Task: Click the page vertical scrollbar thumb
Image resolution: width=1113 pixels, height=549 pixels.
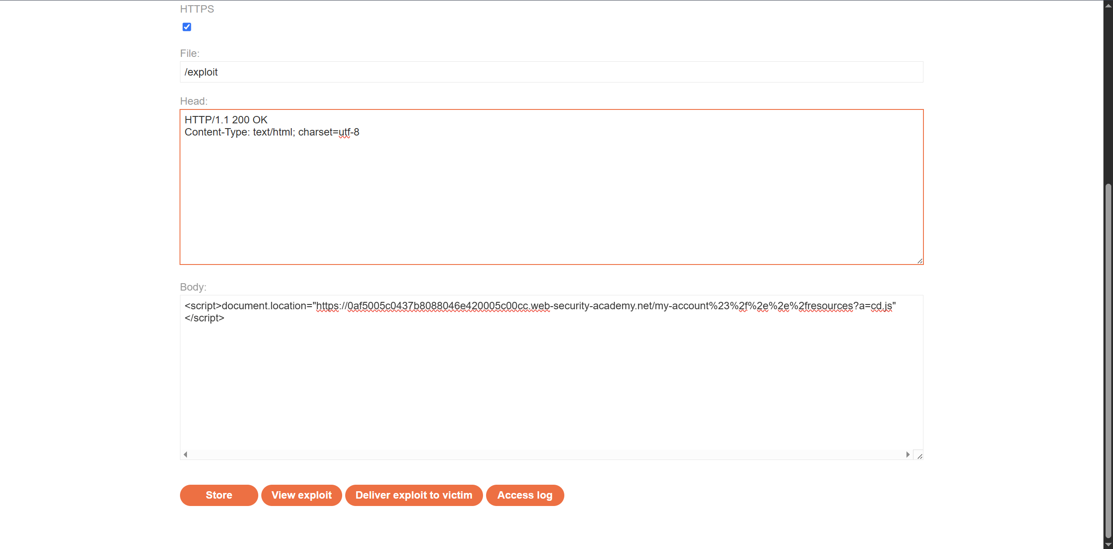Action: click(1108, 360)
